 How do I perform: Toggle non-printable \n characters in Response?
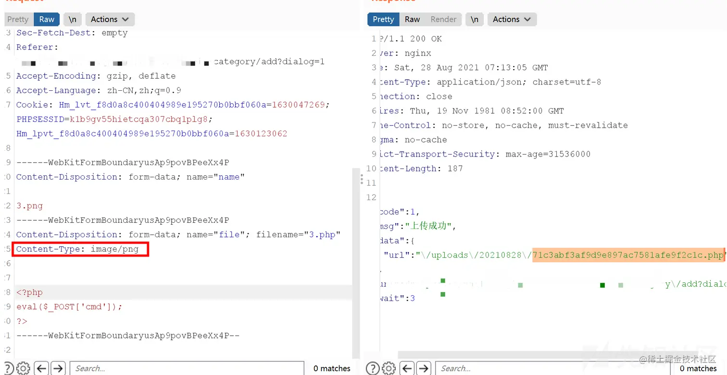(x=475, y=19)
